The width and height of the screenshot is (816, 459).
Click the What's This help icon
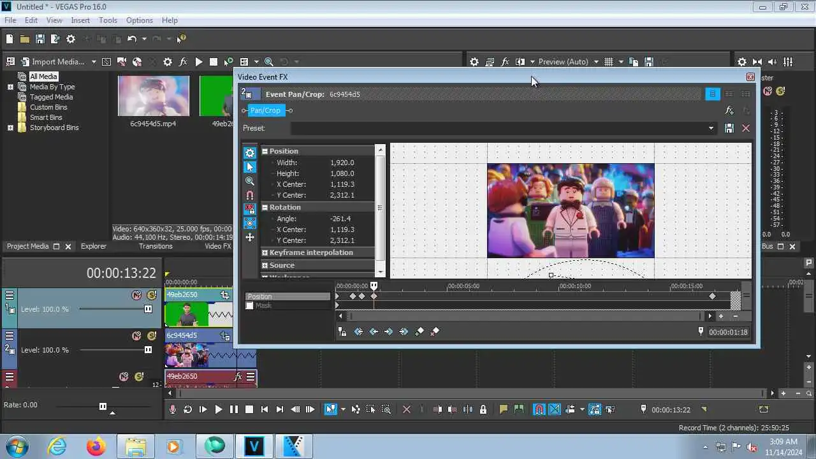coord(181,39)
